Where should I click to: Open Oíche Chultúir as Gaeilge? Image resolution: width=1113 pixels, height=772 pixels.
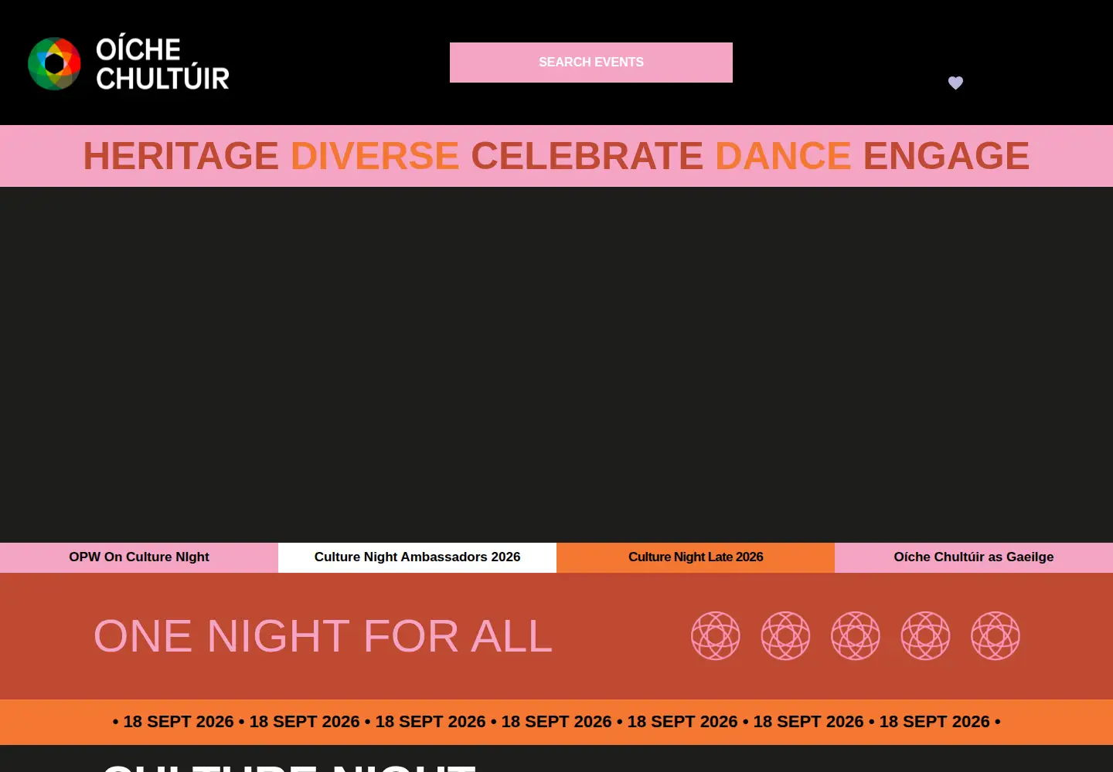(x=974, y=557)
